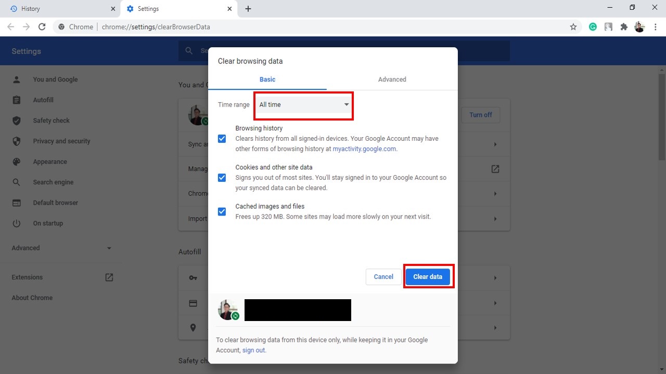
Task: Open About Chrome in the sidebar
Action: (32, 298)
